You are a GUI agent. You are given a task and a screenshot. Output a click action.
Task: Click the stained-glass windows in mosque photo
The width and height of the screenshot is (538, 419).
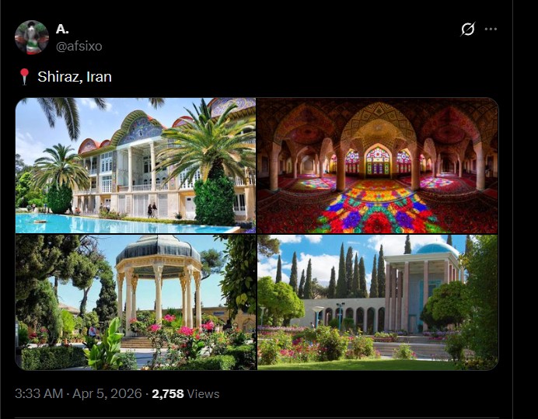[x=377, y=161]
